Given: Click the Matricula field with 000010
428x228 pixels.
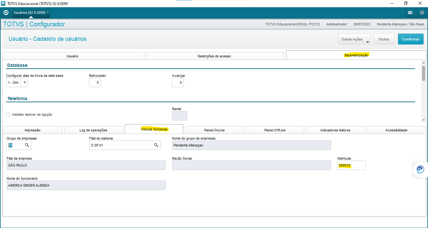Looking at the screenshot, I should pyautogui.click(x=352, y=165).
